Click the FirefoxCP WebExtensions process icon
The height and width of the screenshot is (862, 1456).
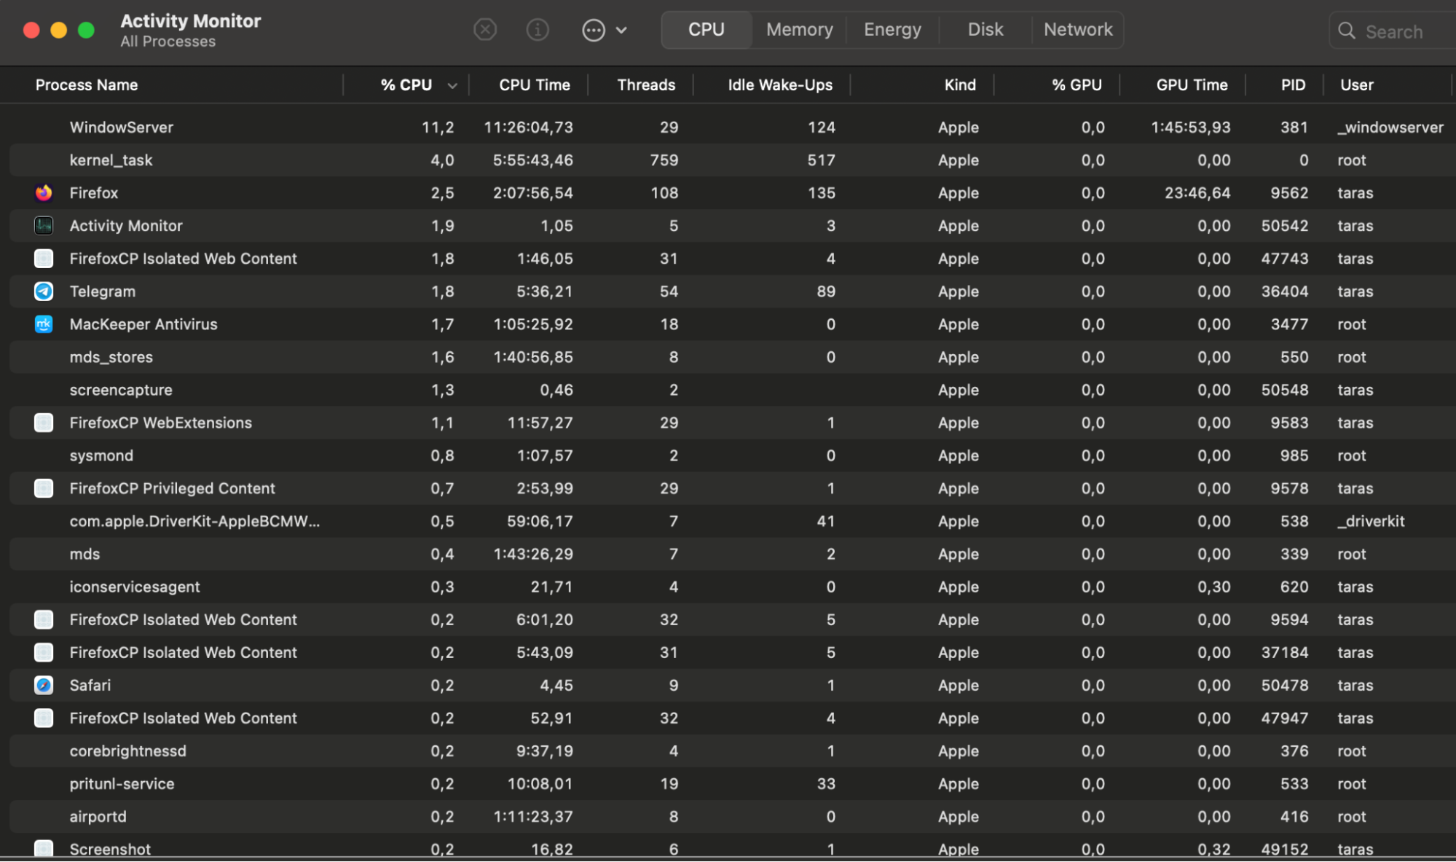[44, 423]
